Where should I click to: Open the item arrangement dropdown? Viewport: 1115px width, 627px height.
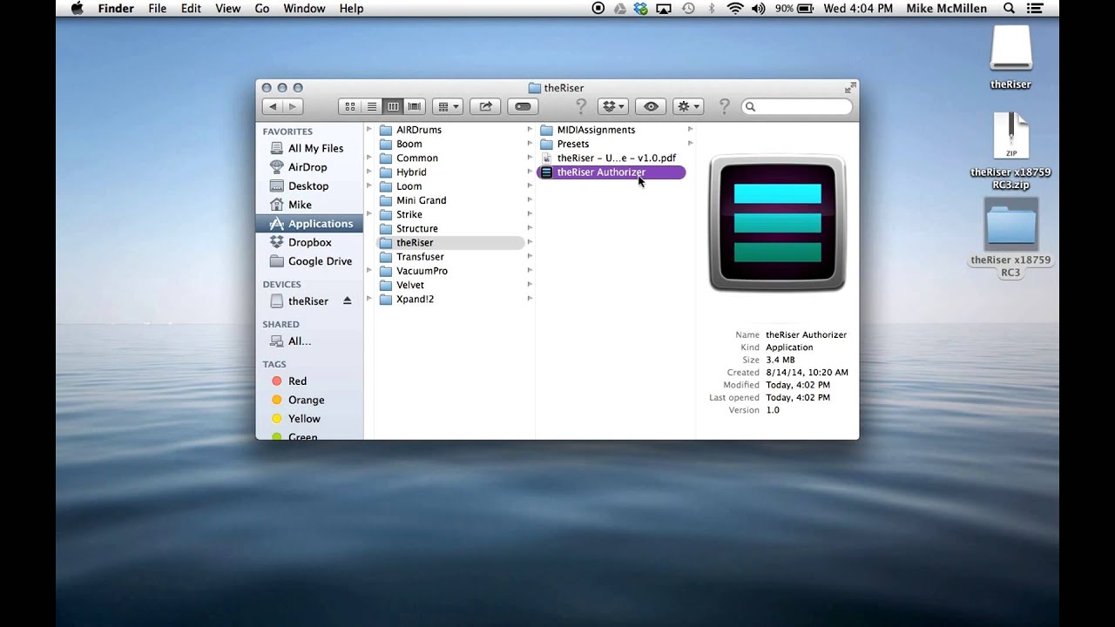pyautogui.click(x=447, y=106)
